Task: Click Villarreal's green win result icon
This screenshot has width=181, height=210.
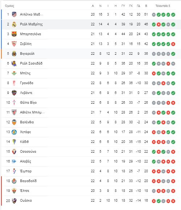Action: pyautogui.click(x=173, y=54)
